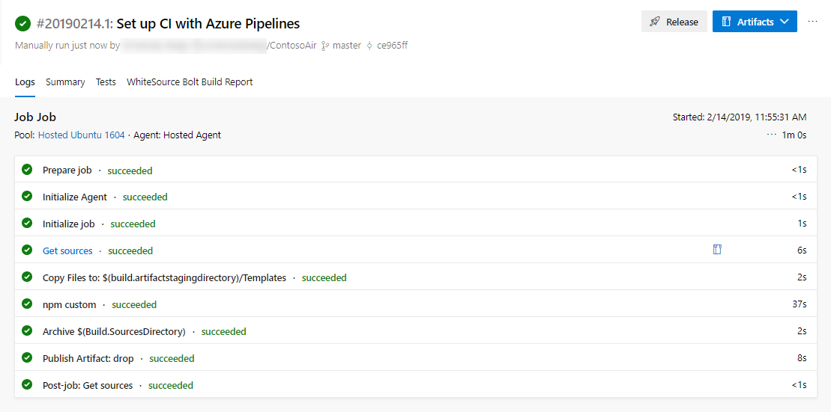This screenshot has height=412, width=831.
Task: Open the Archive $(Build.SourcesDirectory) step
Action: click(415, 331)
